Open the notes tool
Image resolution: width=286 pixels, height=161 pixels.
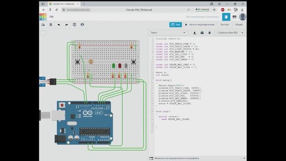click(x=75, y=25)
